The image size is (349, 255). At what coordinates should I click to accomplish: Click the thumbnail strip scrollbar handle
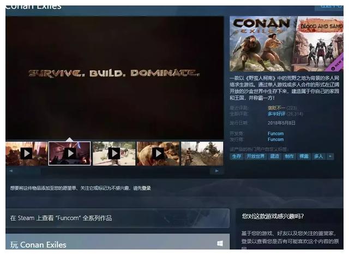(x=28, y=171)
